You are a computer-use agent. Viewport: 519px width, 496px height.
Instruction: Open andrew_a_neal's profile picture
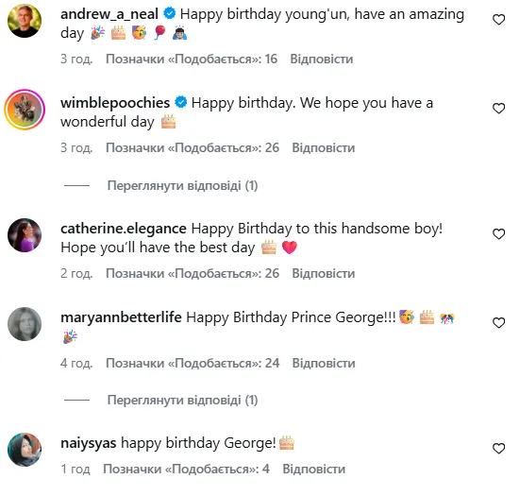[x=25, y=21]
